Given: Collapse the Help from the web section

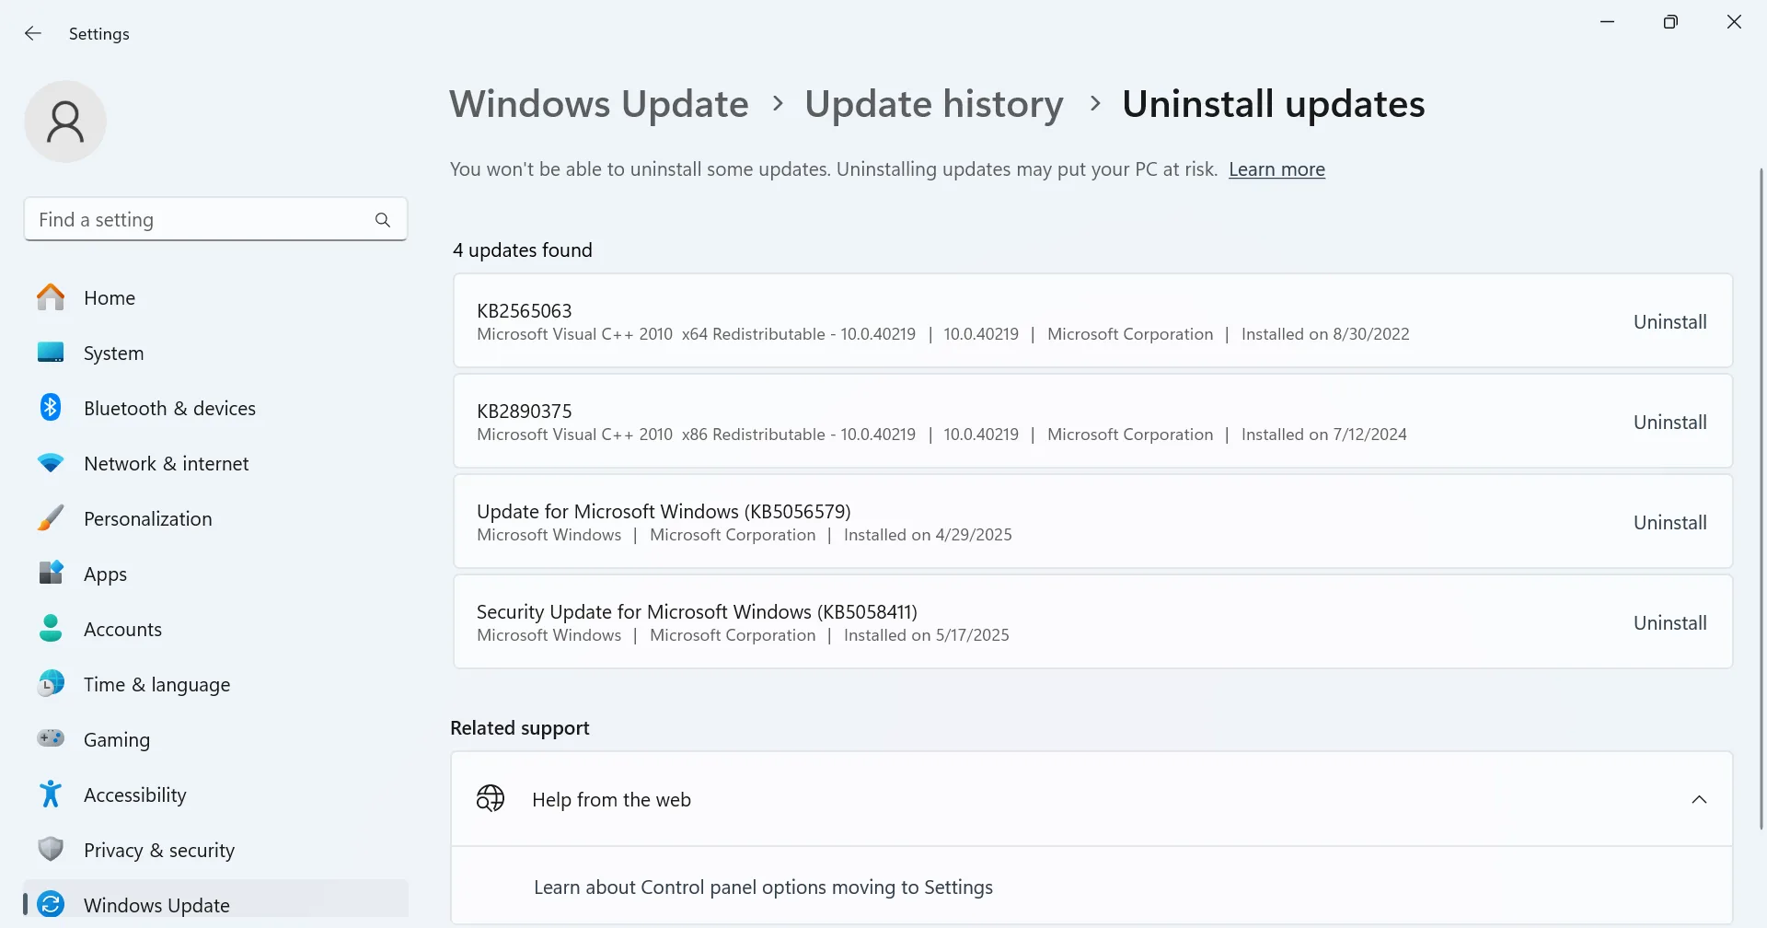Looking at the screenshot, I should [x=1699, y=799].
